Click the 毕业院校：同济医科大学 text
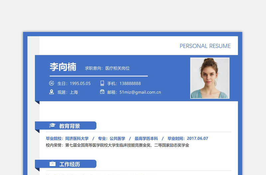 click(67, 138)
